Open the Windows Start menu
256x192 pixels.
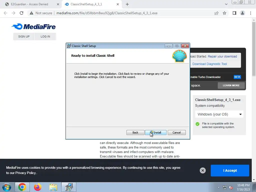click(7, 187)
